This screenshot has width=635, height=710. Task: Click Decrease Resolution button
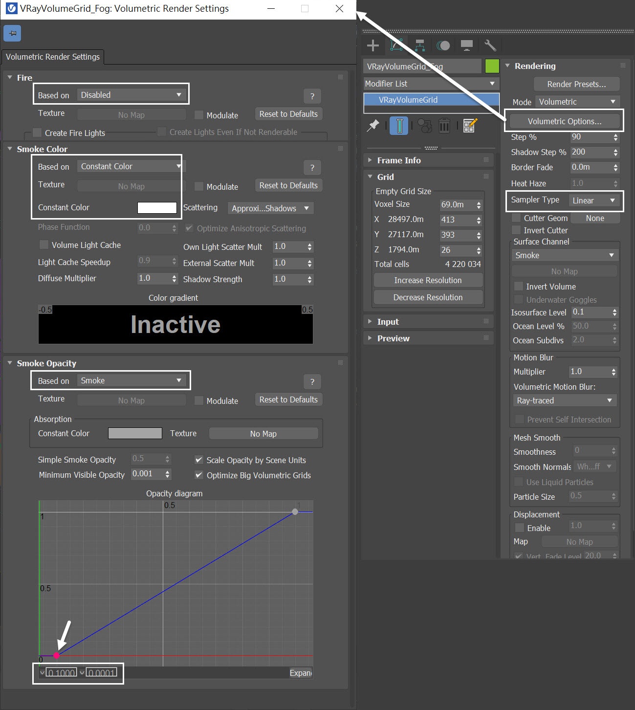tap(428, 297)
